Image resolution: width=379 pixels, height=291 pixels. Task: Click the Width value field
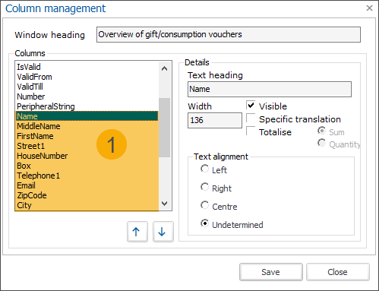click(215, 120)
